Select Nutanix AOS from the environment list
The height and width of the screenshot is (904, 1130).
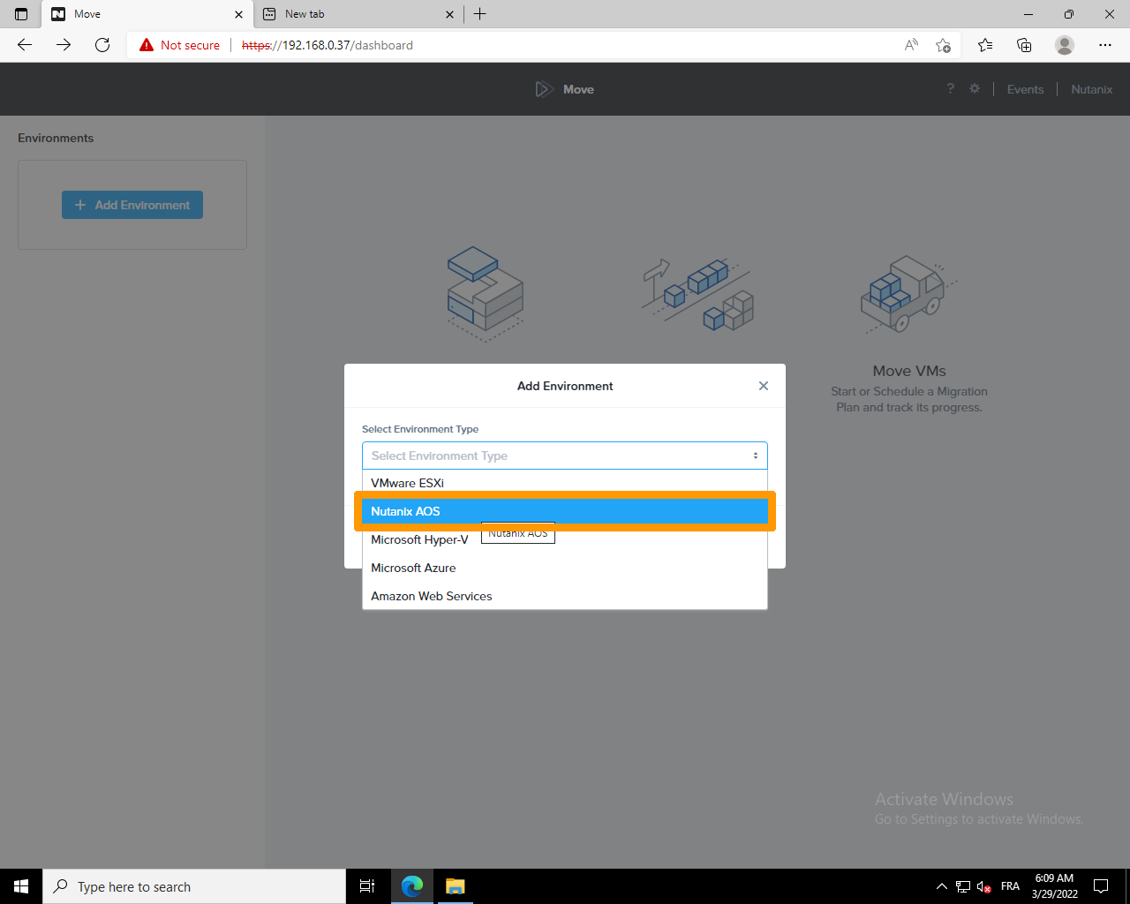click(x=564, y=511)
